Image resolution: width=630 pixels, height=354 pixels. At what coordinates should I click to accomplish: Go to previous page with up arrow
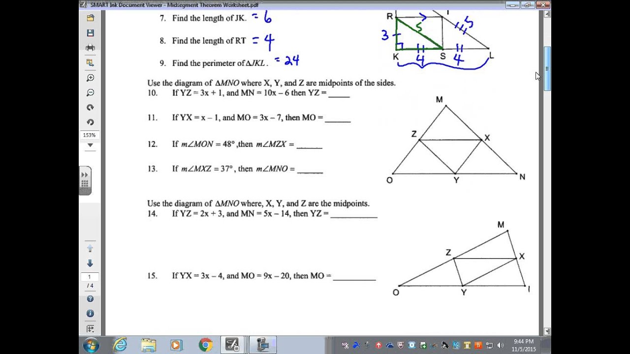click(90, 248)
